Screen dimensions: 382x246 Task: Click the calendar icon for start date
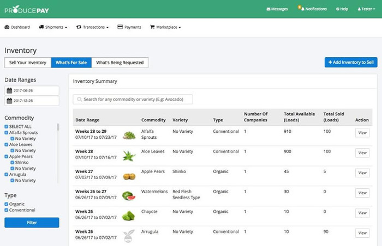pyautogui.click(x=9, y=90)
